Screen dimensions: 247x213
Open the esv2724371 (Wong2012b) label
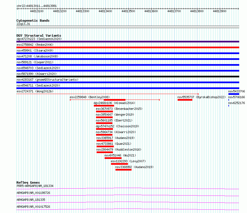point(35,91)
